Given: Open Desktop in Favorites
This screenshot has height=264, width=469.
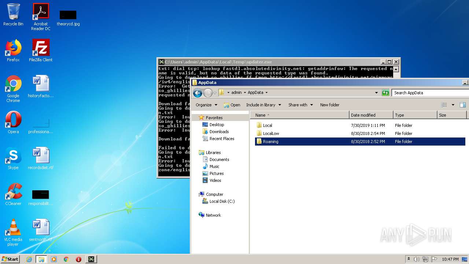Looking at the screenshot, I should tap(217, 125).
